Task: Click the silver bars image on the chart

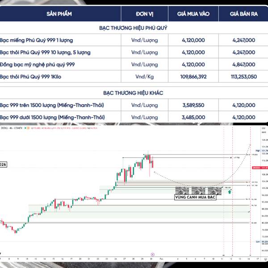Action: click(x=198, y=191)
